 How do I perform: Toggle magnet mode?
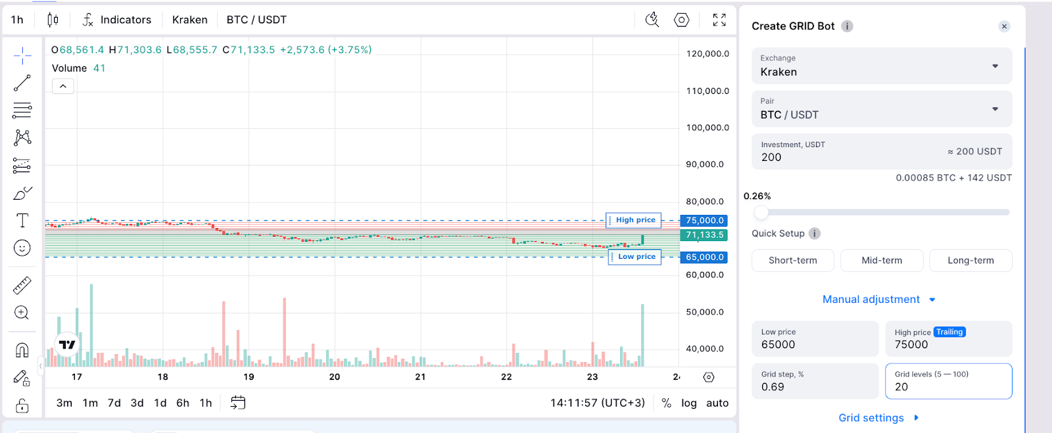coord(22,350)
